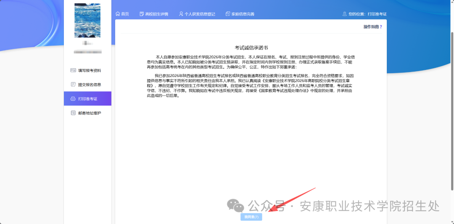Image resolution: width=454 pixels, height=224 pixels.
Task: Click the ID card icon beside 填写报考资料
Action: (x=73, y=70)
